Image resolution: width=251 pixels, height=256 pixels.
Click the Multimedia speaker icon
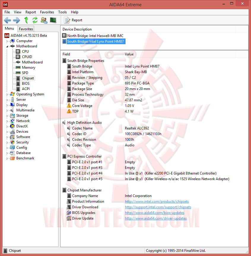point(12,110)
